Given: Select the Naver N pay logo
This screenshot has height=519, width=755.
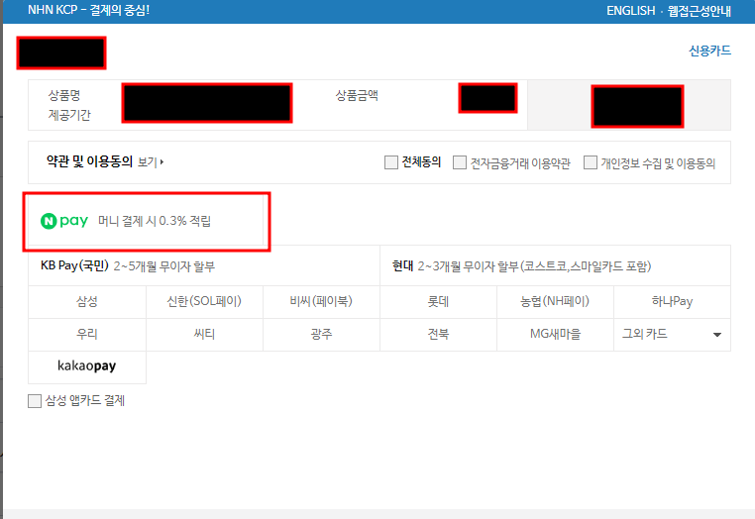Looking at the screenshot, I should click(64, 221).
